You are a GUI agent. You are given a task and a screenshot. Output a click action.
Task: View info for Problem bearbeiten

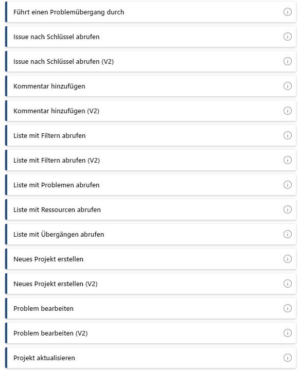287,308
